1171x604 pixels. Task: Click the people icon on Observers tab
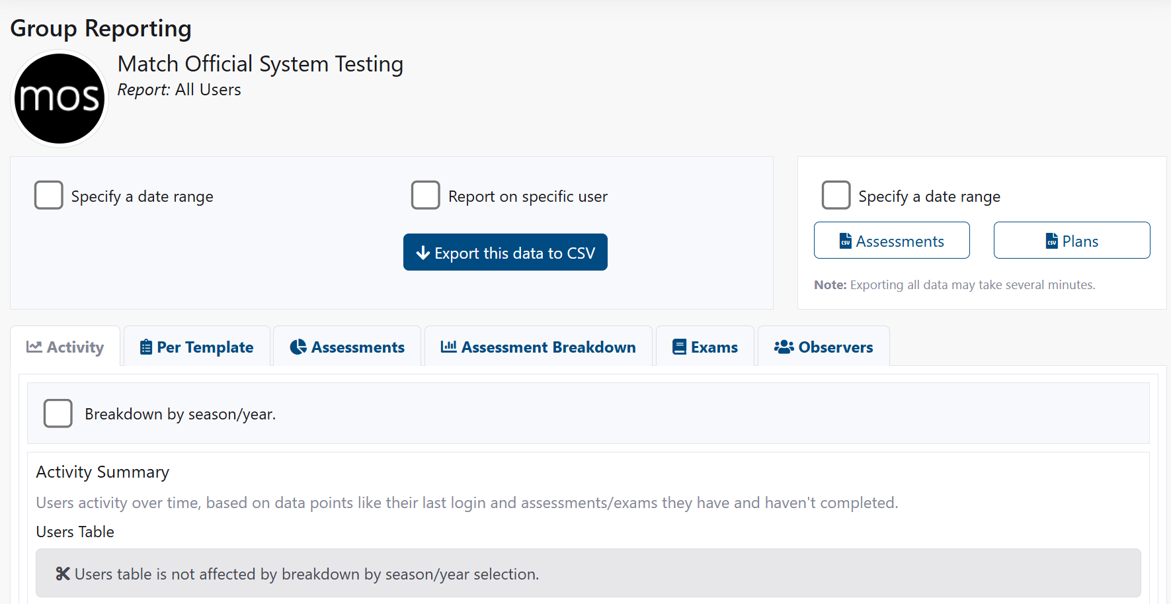(x=782, y=347)
